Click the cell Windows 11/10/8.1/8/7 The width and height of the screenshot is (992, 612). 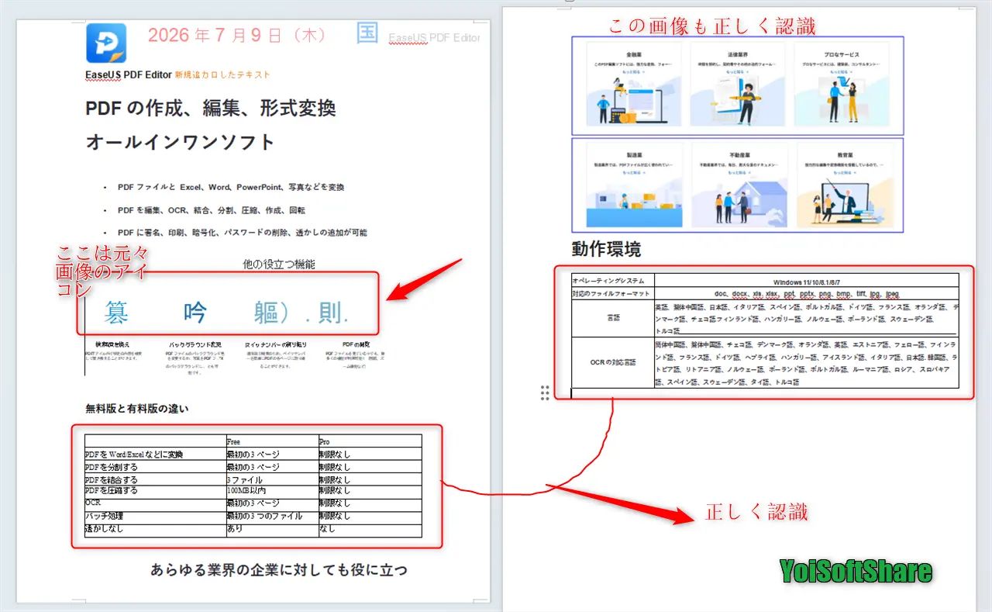pyautogui.click(x=807, y=281)
